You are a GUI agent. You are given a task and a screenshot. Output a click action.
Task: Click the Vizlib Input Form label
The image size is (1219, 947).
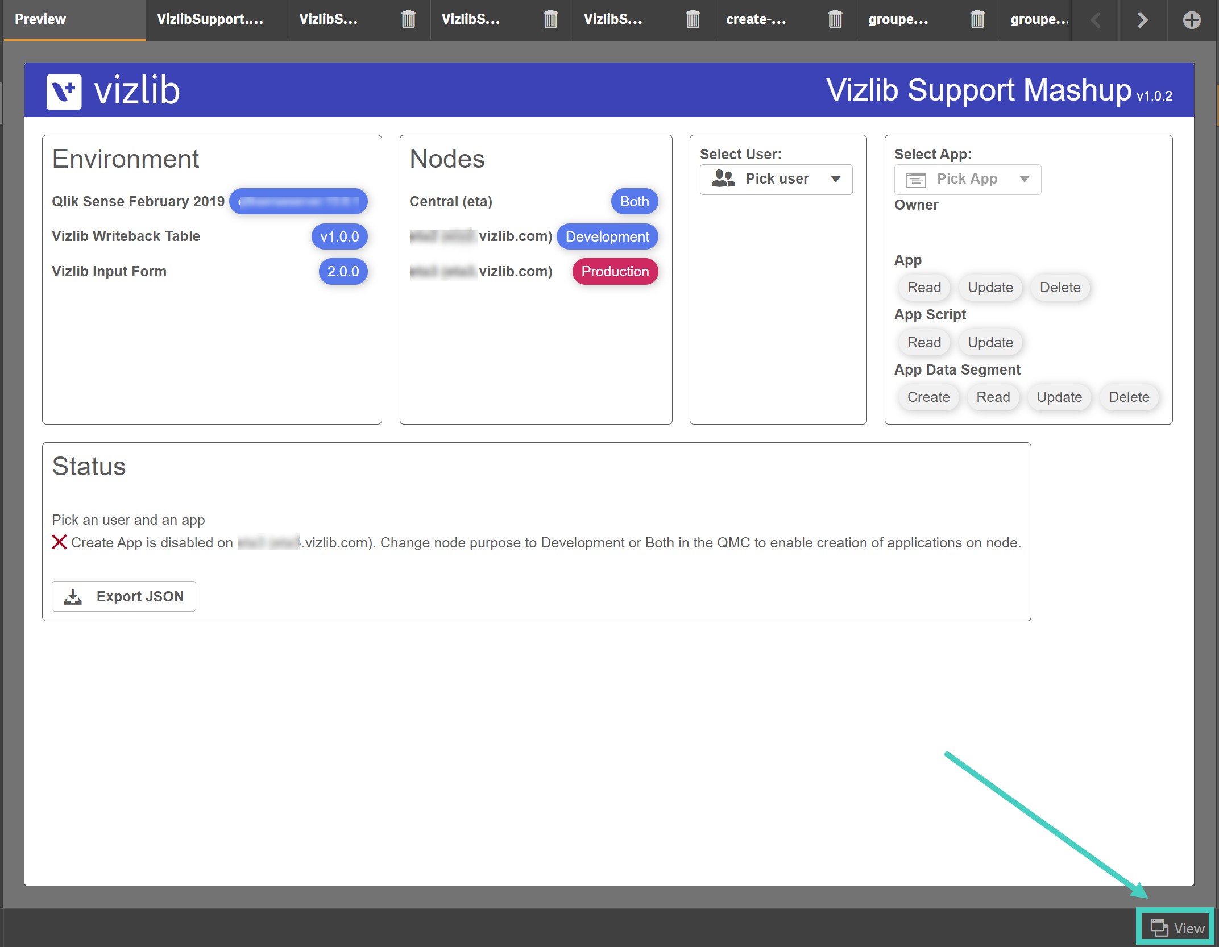coord(109,271)
